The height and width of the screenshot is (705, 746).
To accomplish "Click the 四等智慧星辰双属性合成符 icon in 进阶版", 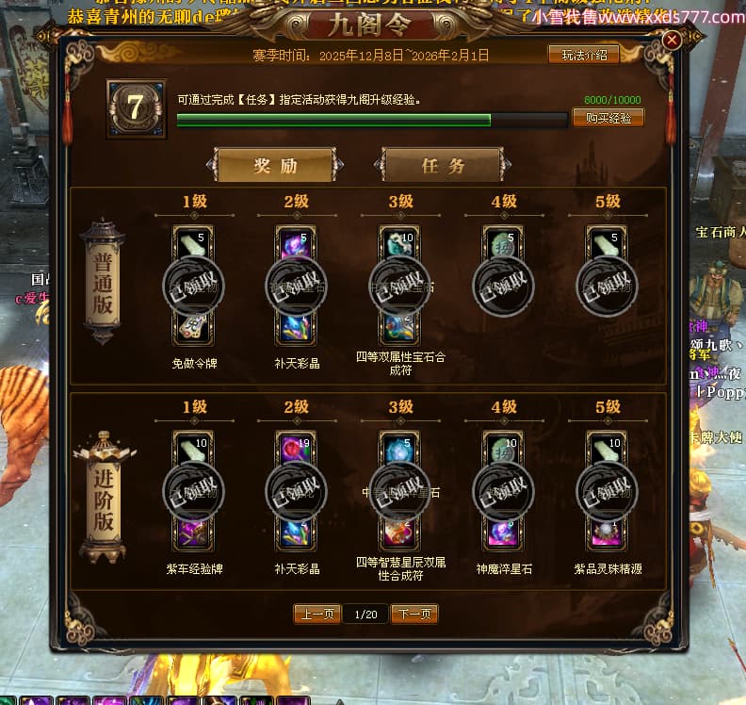I will pos(399,533).
